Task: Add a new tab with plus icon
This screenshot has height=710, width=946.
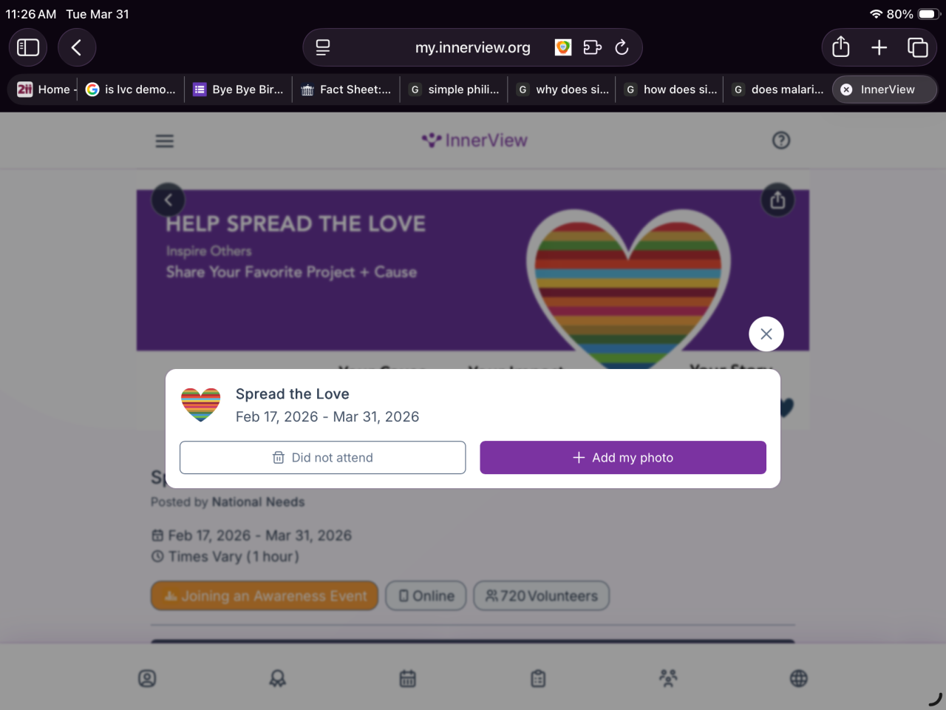Action: click(879, 47)
